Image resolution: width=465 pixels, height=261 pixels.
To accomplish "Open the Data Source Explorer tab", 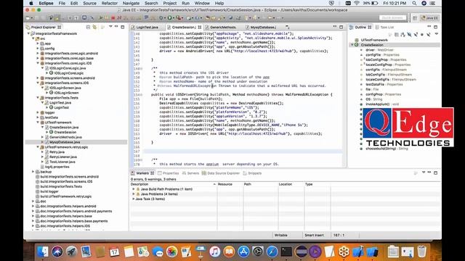I will pyautogui.click(x=221, y=173).
